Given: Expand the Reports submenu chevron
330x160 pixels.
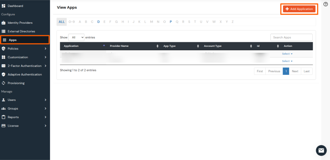Looking at the screenshot, I should [45, 117].
